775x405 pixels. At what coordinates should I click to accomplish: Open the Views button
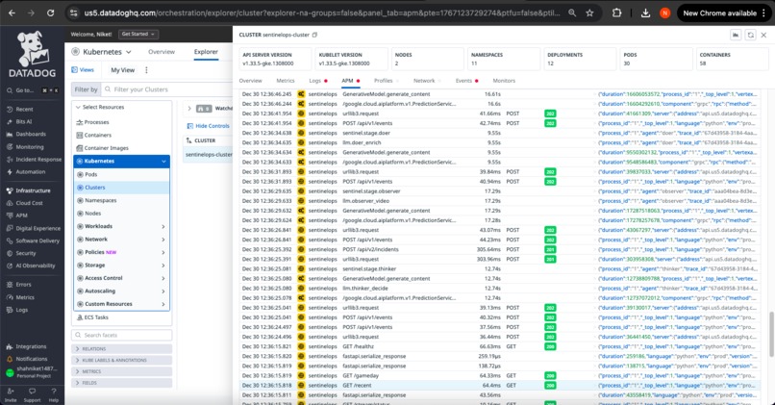[x=83, y=70]
